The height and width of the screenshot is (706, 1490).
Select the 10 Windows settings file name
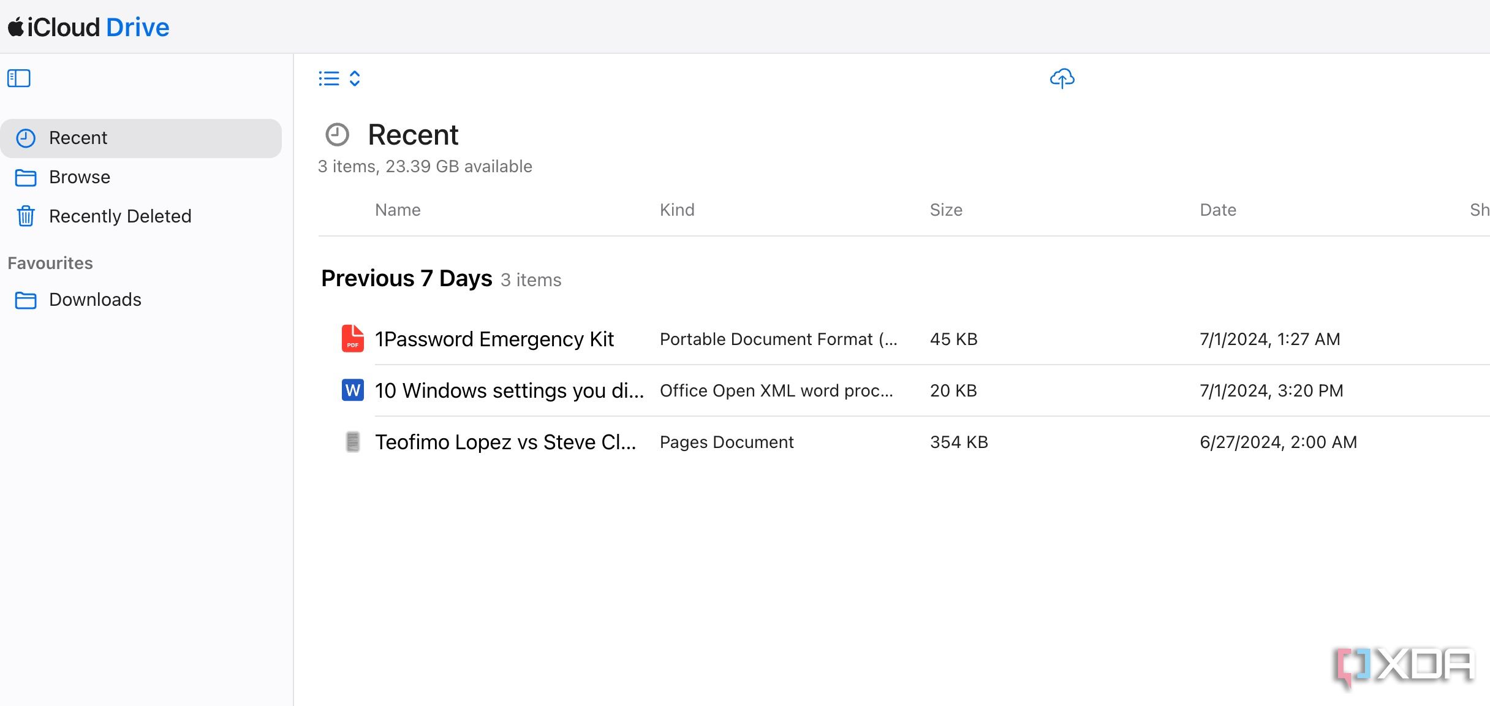509,390
